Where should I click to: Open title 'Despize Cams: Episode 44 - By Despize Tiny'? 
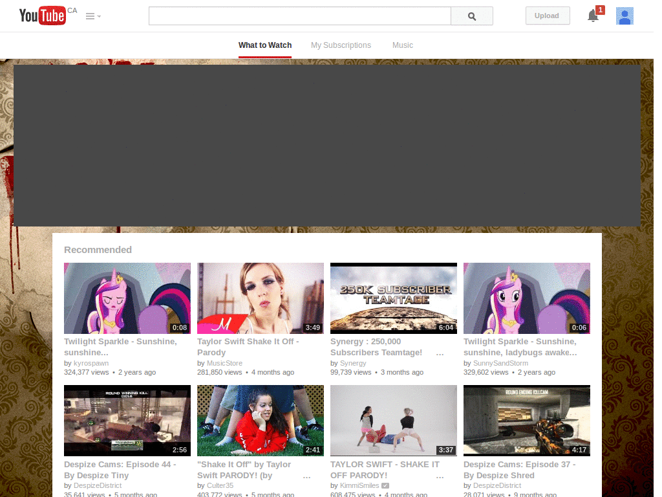pyautogui.click(x=120, y=470)
